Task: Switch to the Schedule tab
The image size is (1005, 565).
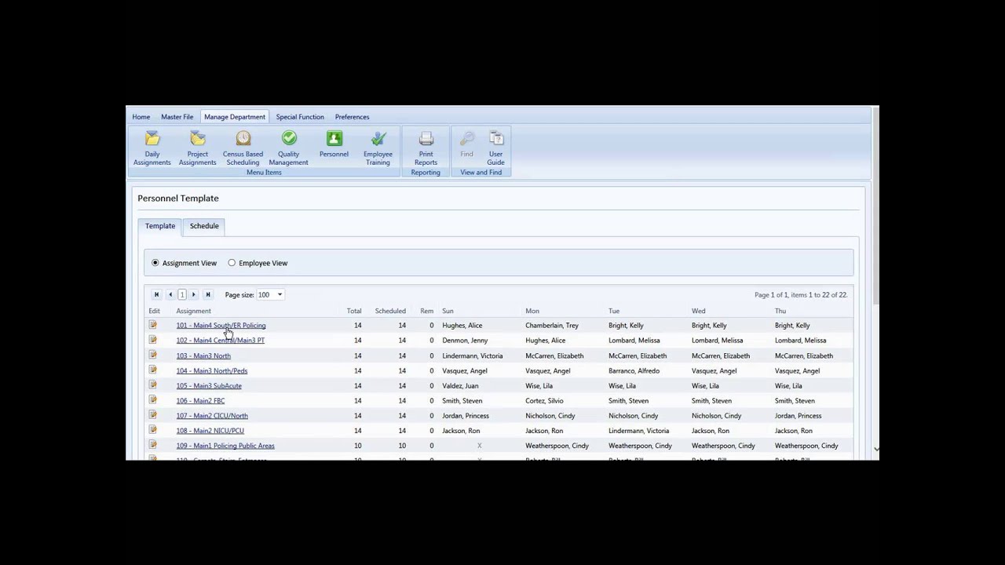Action: pyautogui.click(x=204, y=226)
